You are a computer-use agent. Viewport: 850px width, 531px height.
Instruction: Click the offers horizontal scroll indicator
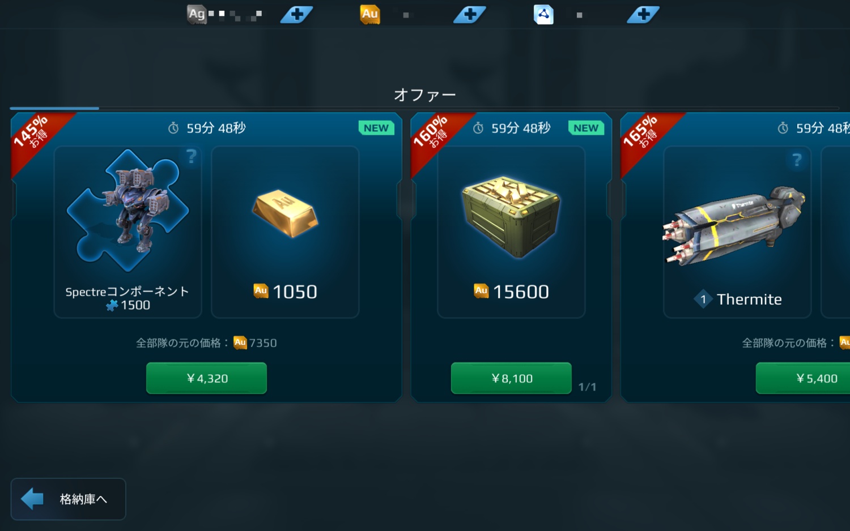tap(54, 108)
